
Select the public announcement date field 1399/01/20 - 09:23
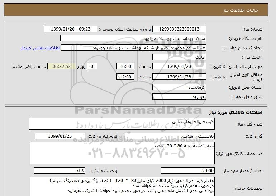[x=70, y=29]
